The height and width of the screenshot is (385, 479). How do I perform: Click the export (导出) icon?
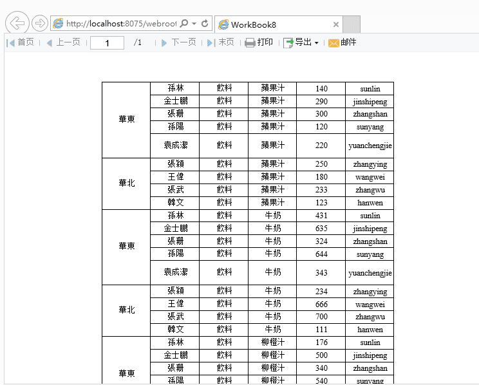click(x=288, y=42)
